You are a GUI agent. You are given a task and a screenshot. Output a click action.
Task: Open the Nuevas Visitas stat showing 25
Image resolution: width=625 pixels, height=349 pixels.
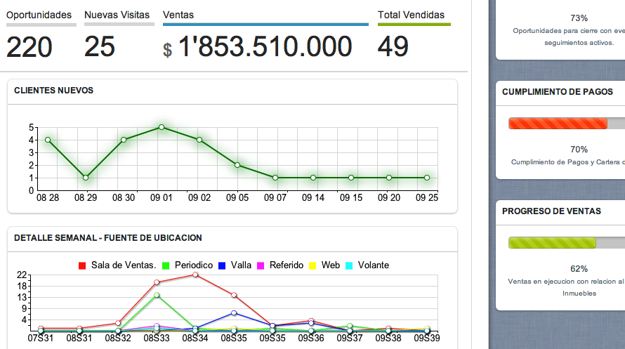(100, 47)
